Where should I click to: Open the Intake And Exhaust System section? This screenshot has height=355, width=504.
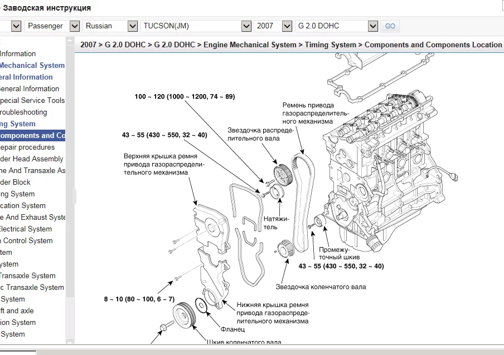[32, 218]
